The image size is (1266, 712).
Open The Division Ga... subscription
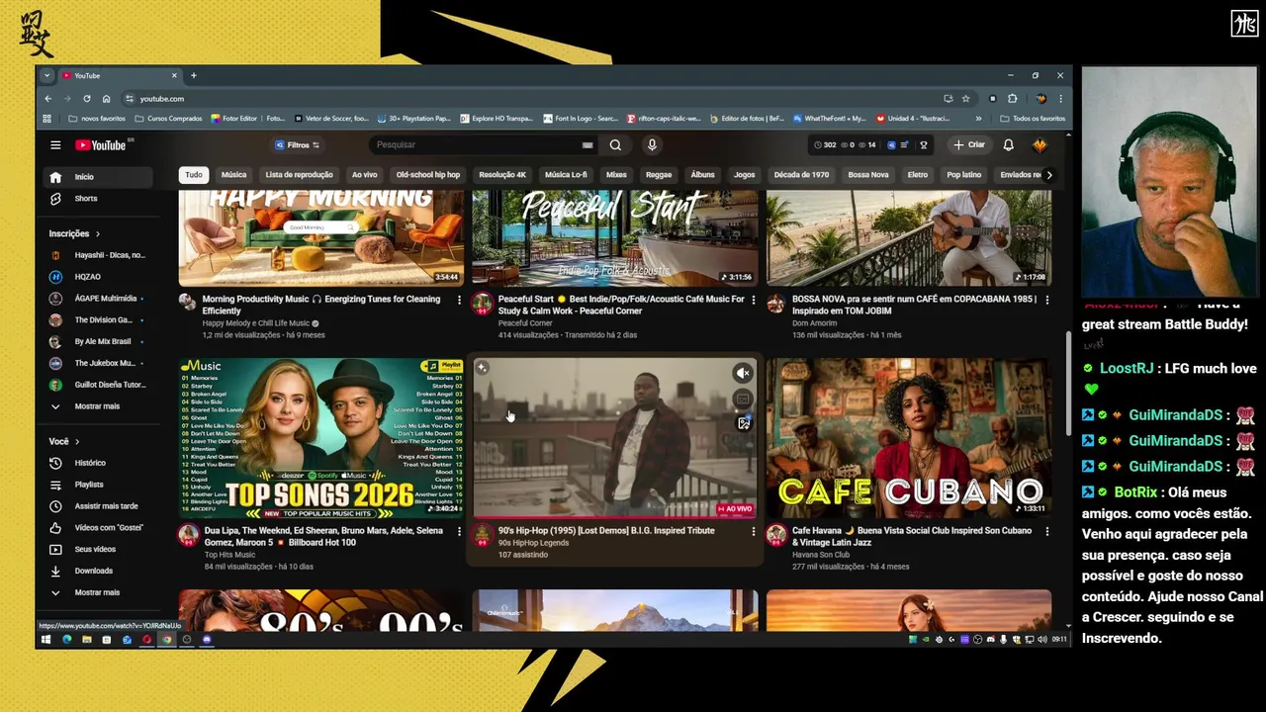[x=97, y=319]
